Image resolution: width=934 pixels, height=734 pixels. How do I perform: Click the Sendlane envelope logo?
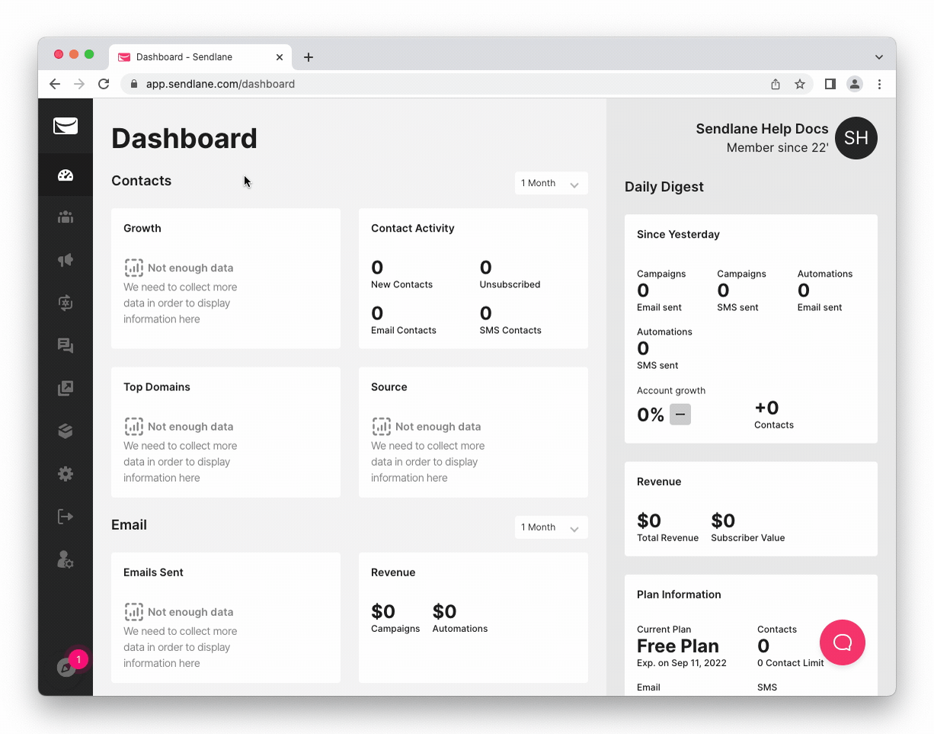pos(66,126)
